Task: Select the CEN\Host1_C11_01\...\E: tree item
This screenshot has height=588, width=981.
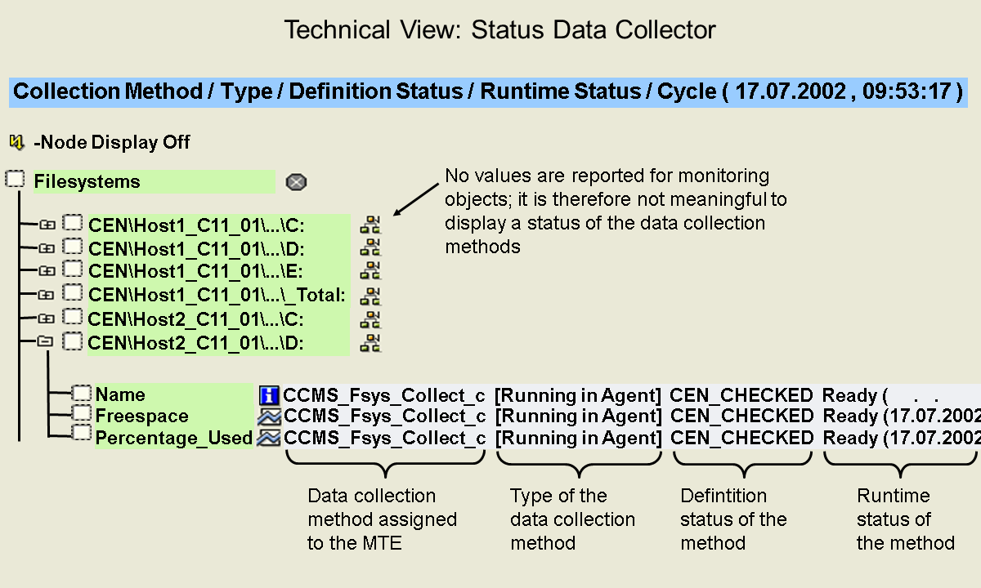Action: (x=196, y=271)
